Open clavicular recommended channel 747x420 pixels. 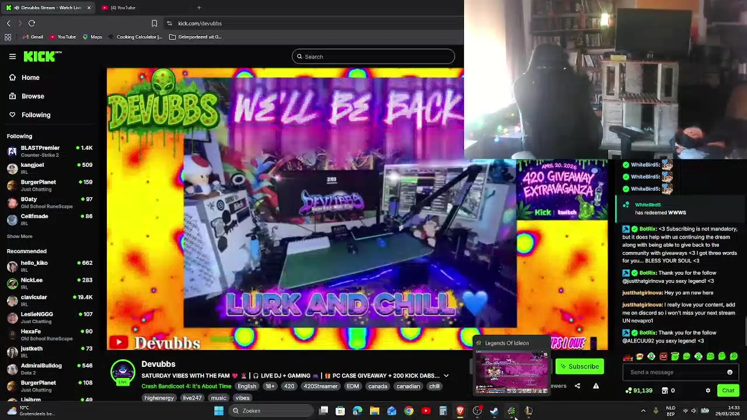(x=50, y=300)
